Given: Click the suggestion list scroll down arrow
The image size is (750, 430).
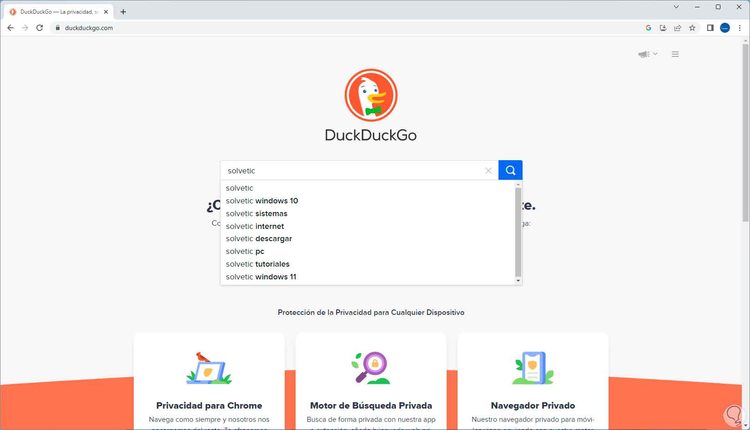Looking at the screenshot, I should pyautogui.click(x=518, y=281).
